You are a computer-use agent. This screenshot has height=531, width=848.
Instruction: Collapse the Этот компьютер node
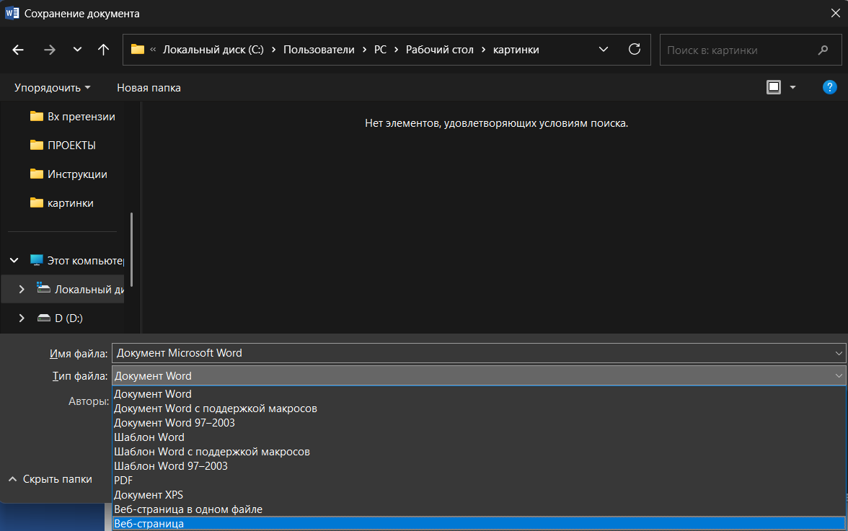click(x=14, y=260)
